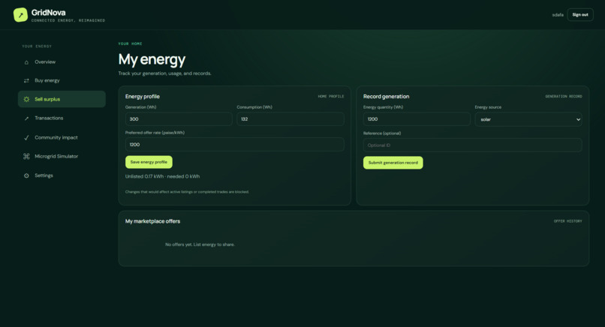605x327 pixels.
Task: Focus the Consumption (Wh) field
Action: [x=290, y=119]
